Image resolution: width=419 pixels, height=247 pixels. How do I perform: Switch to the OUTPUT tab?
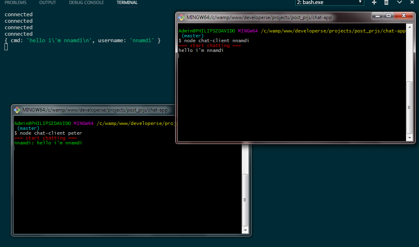pyautogui.click(x=47, y=2)
